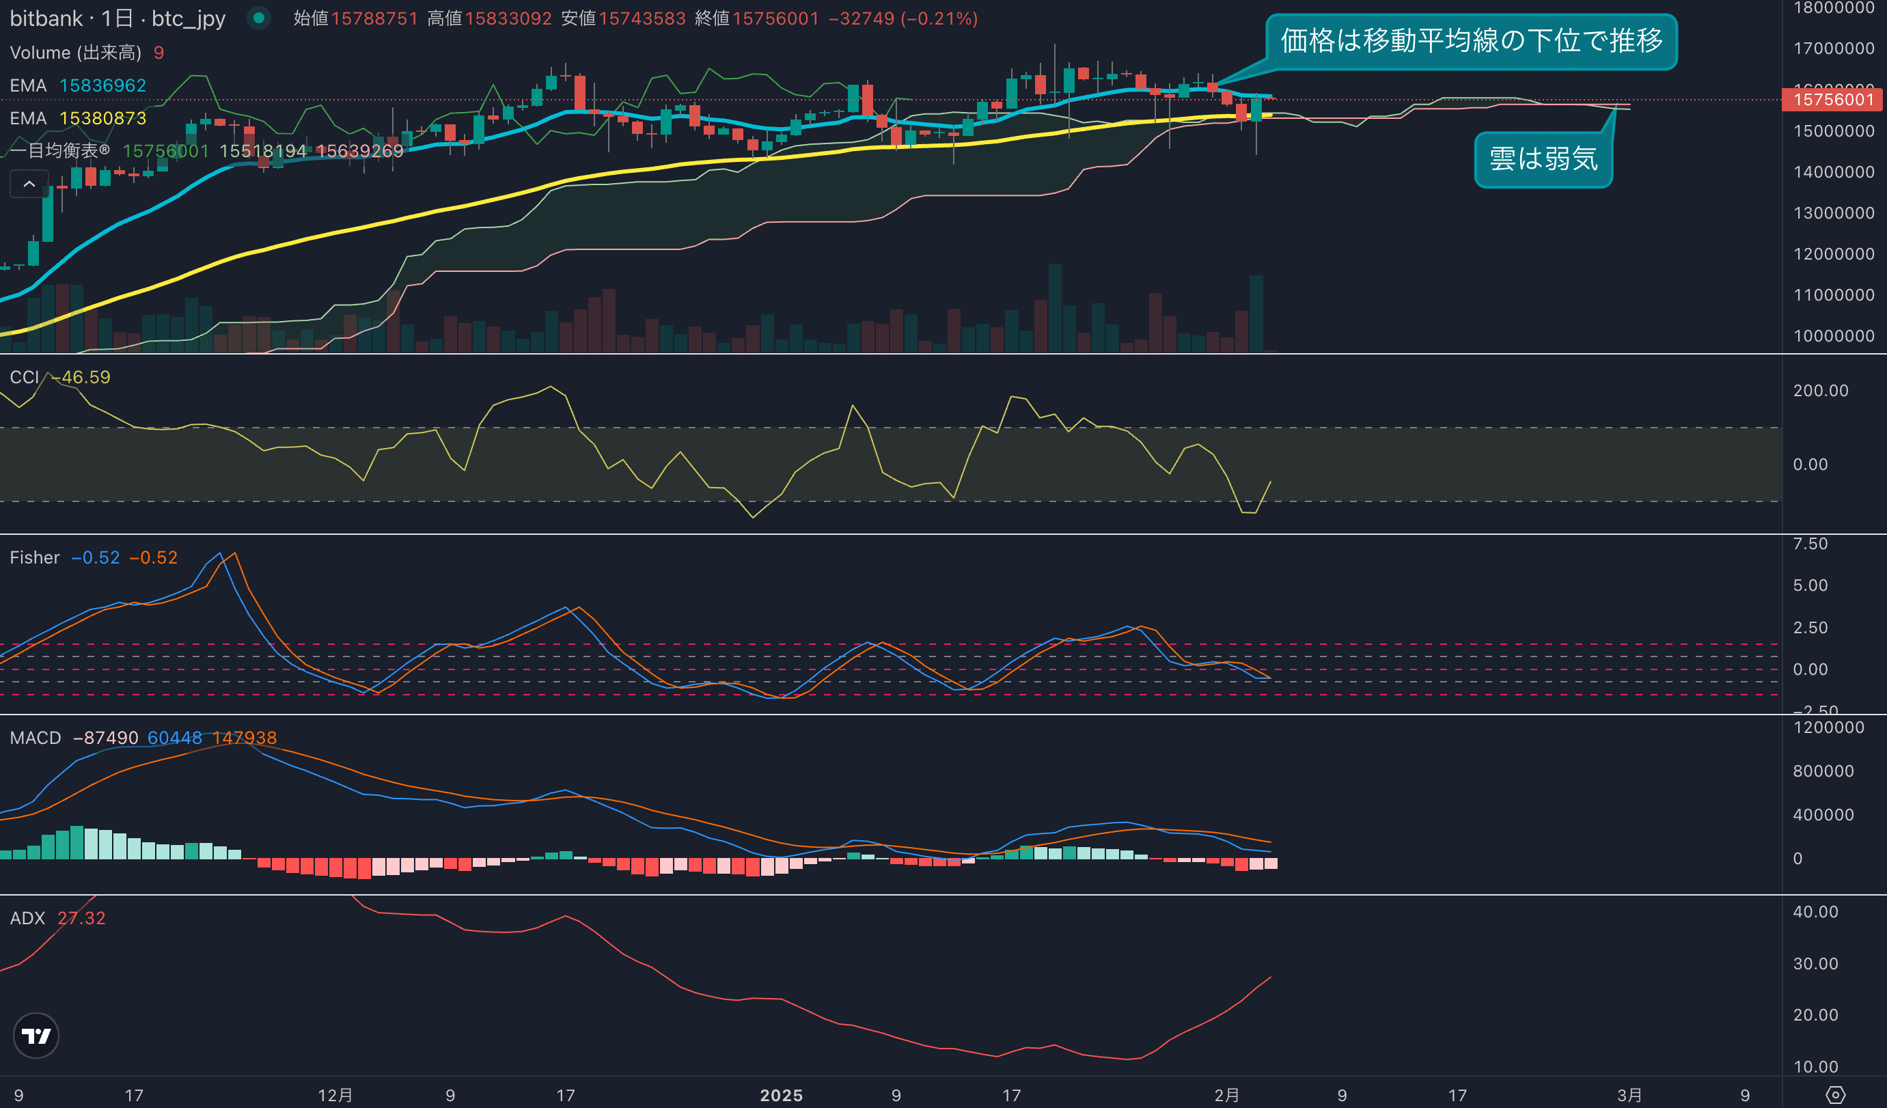The height and width of the screenshot is (1108, 1887).
Task: Click the cyan EMA 15836962 legend
Action: pos(78,85)
